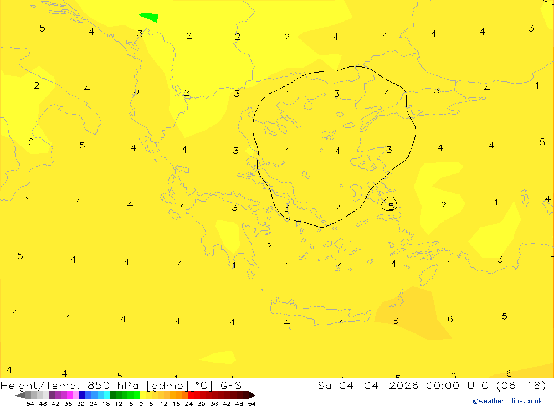
Task: Click the gray left arrow end of color scale
Action: 20,395
